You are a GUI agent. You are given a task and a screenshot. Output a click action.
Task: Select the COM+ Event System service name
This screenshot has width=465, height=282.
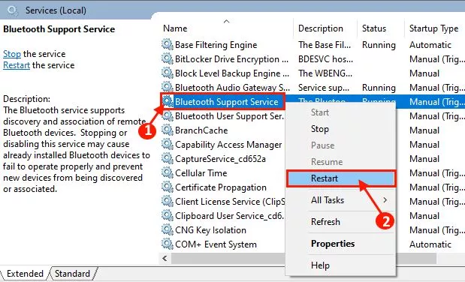(x=216, y=244)
